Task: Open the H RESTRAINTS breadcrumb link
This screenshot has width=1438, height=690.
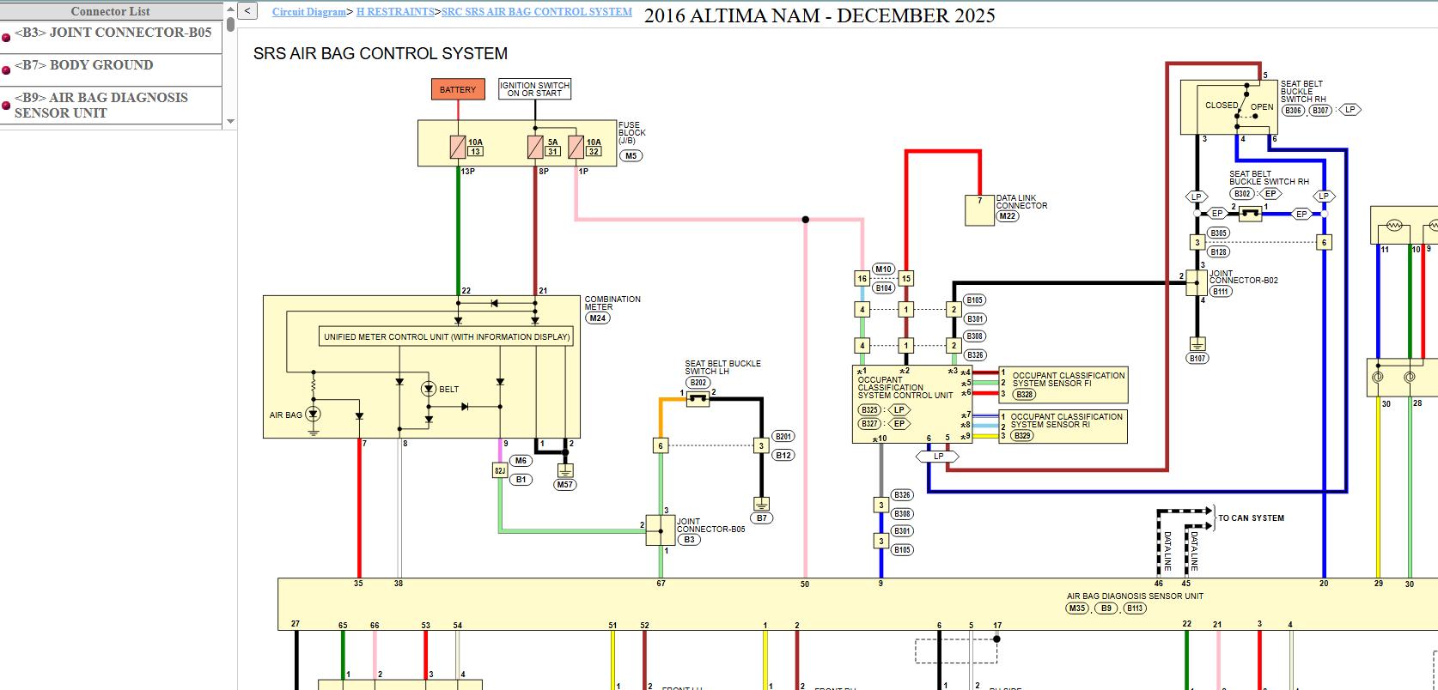Action: pyautogui.click(x=395, y=12)
